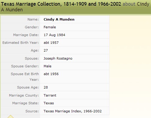Click the Texas marriage state value

click(49, 103)
